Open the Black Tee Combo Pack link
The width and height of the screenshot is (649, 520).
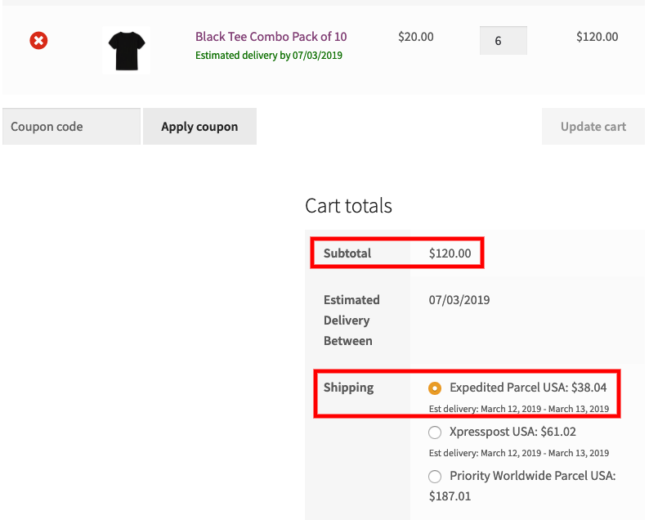coord(271,37)
